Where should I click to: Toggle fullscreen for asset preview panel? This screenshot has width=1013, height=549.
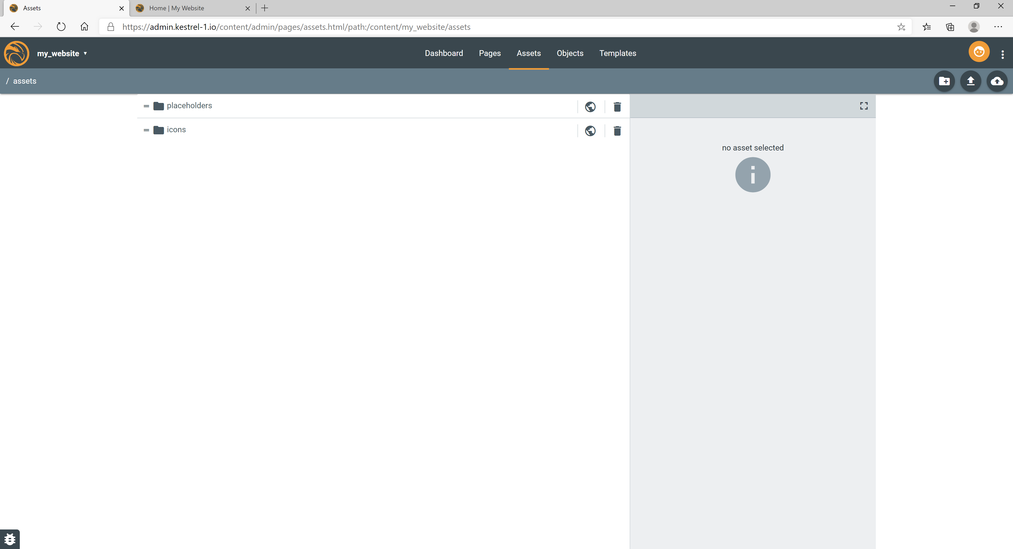(x=864, y=106)
